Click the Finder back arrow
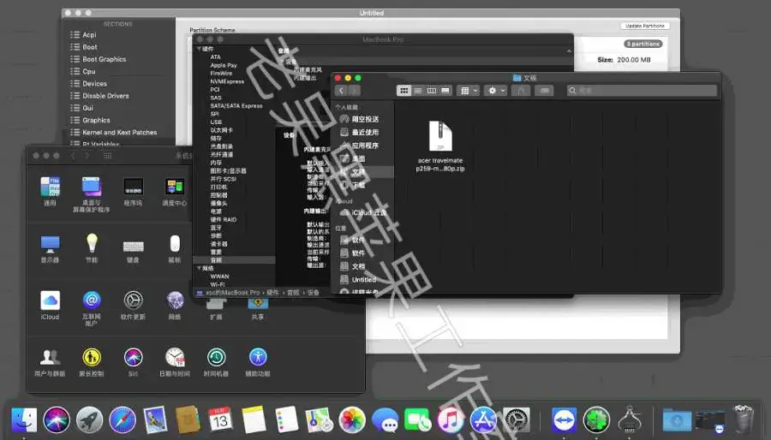The image size is (771, 440). point(341,91)
